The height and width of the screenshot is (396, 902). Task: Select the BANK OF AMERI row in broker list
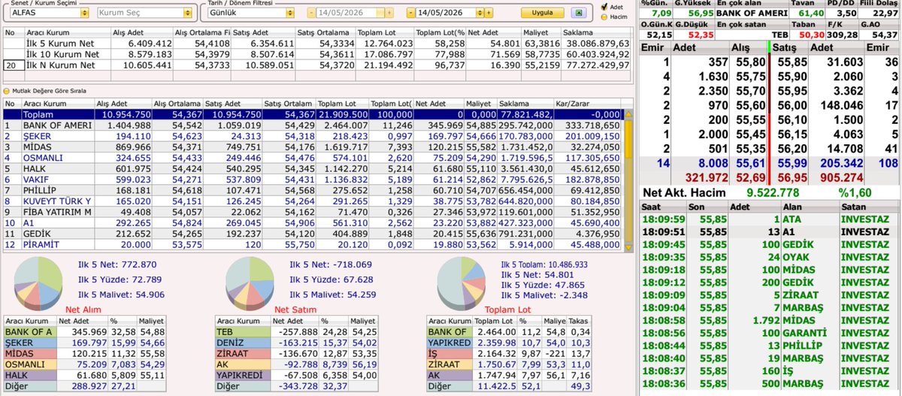313,125
